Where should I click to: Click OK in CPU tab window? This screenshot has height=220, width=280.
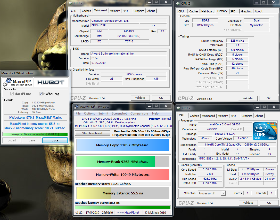(x=269, y=203)
